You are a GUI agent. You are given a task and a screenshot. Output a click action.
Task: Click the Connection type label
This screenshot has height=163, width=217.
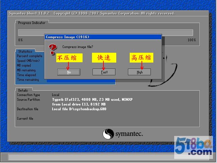click(28, 95)
